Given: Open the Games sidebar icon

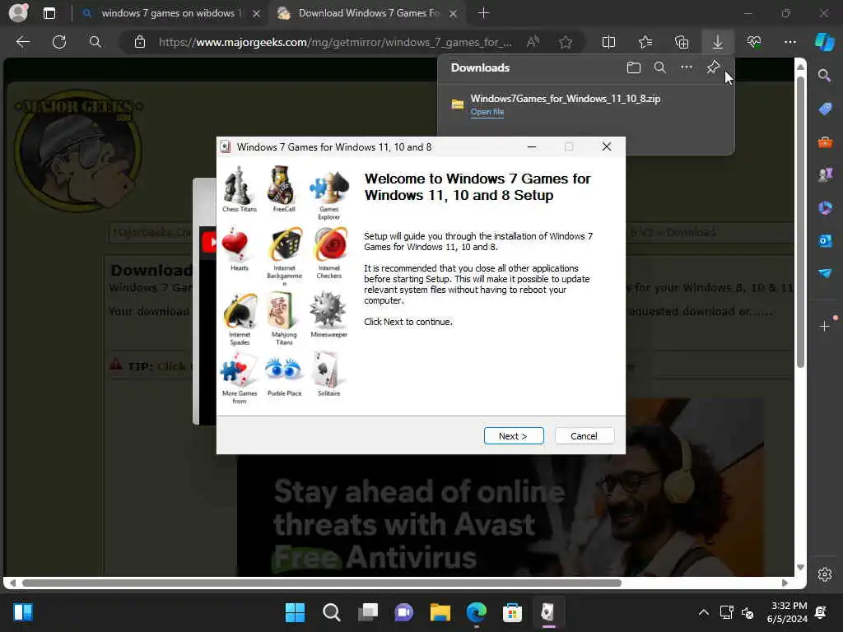Looking at the screenshot, I should (825, 174).
